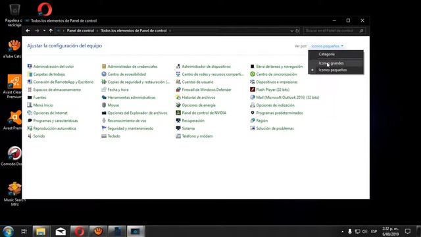
Task: Open the Seguridad y mantenimiento flag icon
Action: pyautogui.click(x=104, y=128)
